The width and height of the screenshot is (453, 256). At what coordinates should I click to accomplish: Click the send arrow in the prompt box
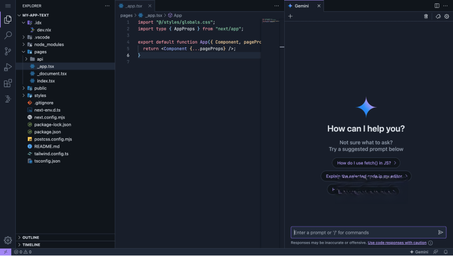pyautogui.click(x=441, y=232)
